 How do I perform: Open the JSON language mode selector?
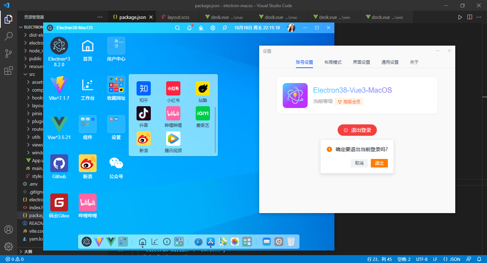pos(452,259)
